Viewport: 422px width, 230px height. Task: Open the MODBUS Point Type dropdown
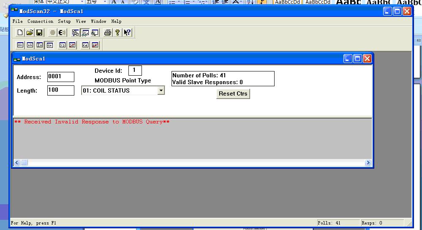[x=161, y=90]
